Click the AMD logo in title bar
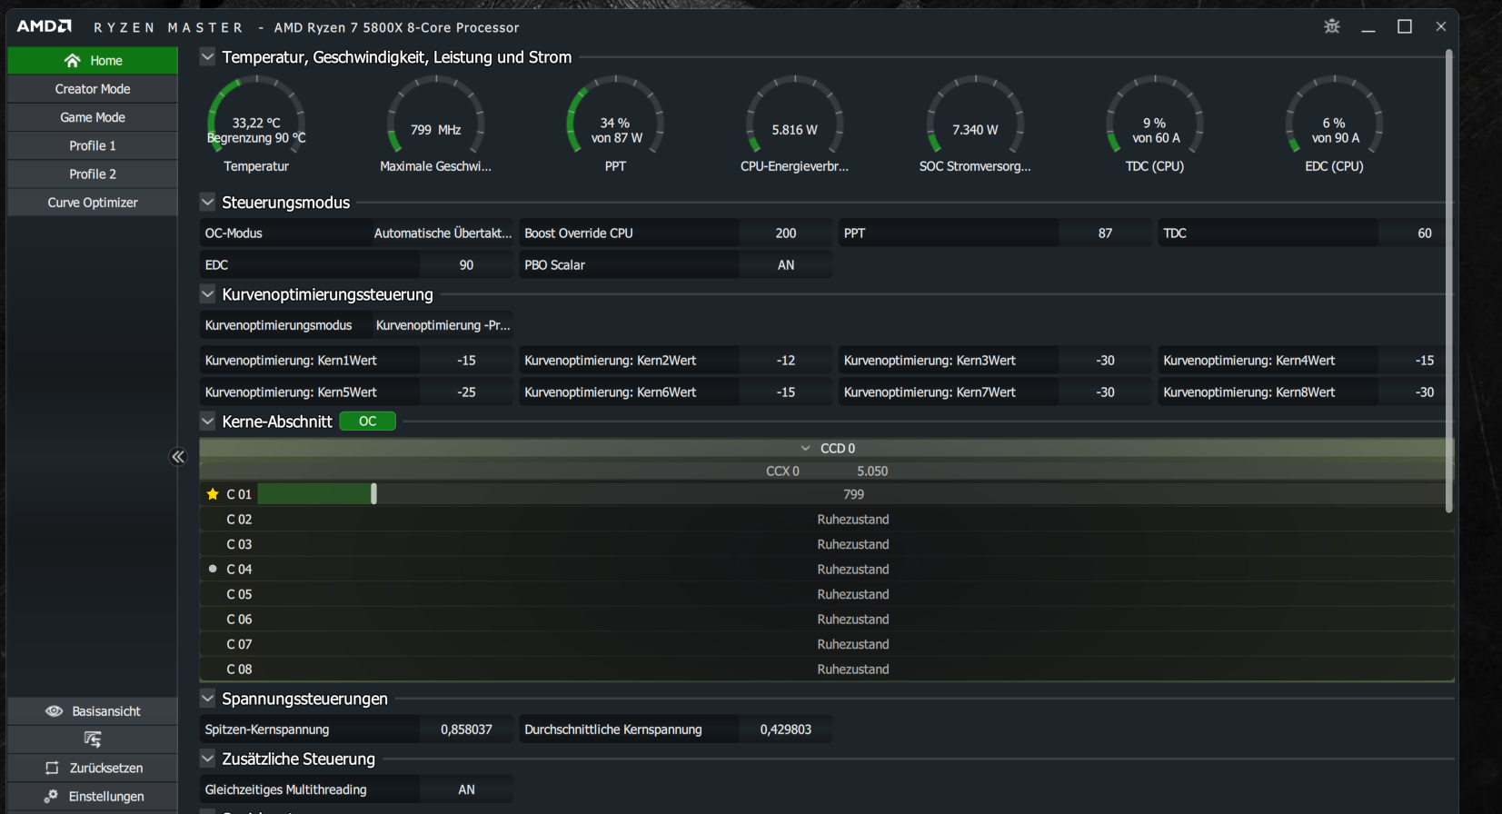This screenshot has width=1502, height=814. coord(44,26)
